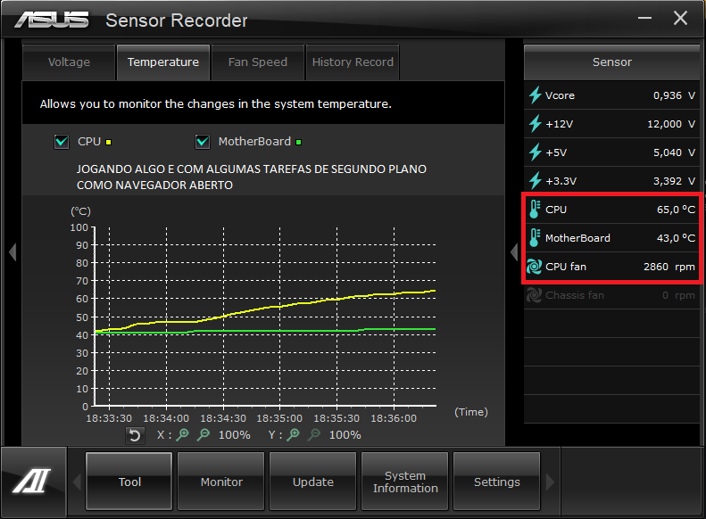Collapse panel with the far-left edge arrow
The image size is (706, 519).
(12, 251)
